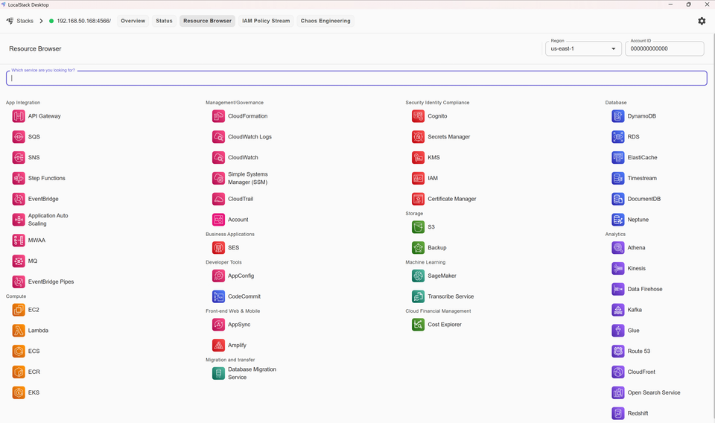Open the Open Search Service link
This screenshot has width=715, height=423.
pyautogui.click(x=654, y=392)
